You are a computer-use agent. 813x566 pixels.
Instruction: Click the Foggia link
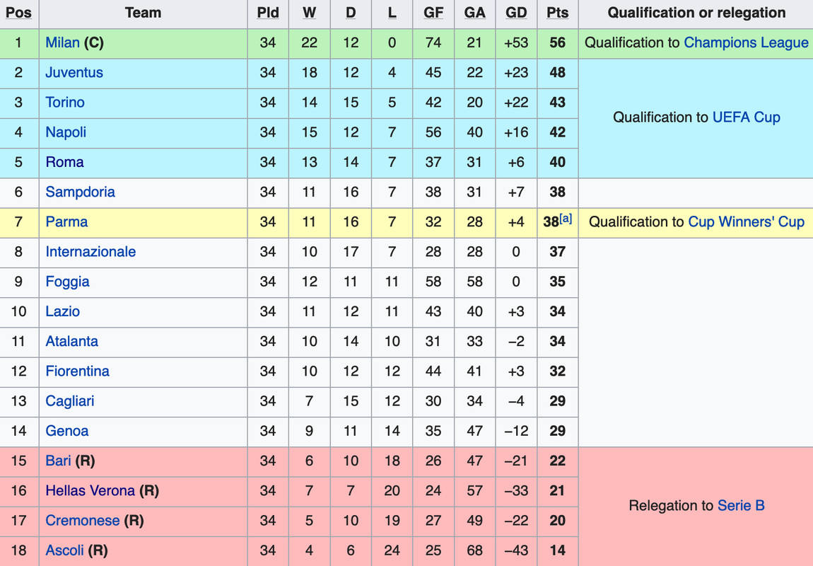pos(67,282)
